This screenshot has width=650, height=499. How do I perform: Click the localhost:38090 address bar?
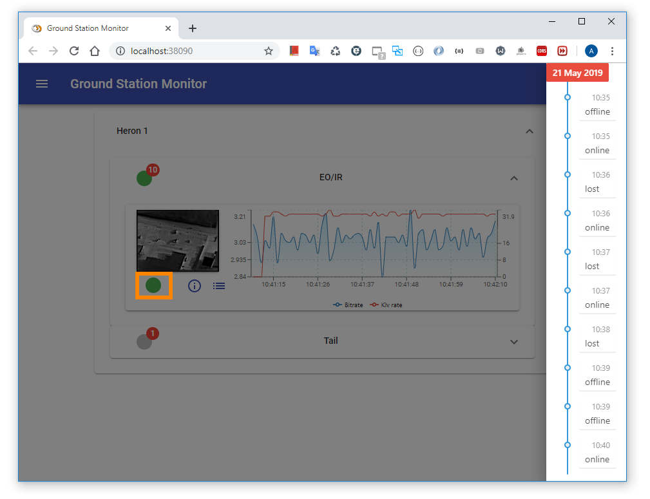(x=193, y=51)
